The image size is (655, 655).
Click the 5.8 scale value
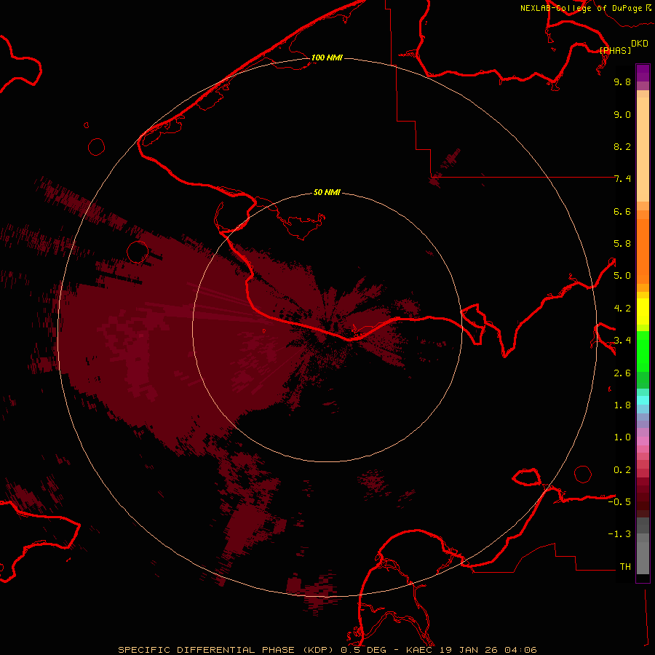pos(622,244)
